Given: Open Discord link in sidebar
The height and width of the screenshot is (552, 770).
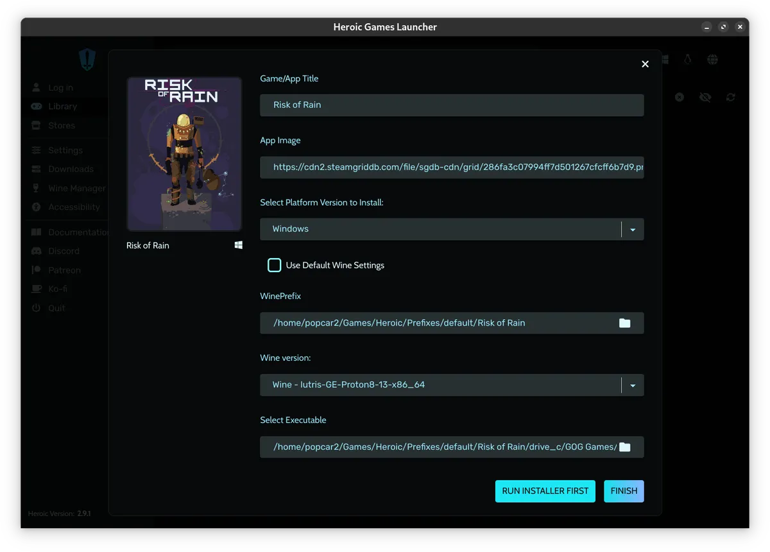Looking at the screenshot, I should tap(64, 251).
